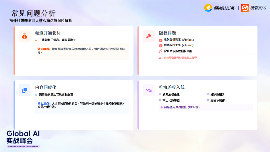Image resolution: width=270 pixels, height=152 pixels.
Task: Click text 开通获利门槛高，审核周期长
Action: coord(57,40)
